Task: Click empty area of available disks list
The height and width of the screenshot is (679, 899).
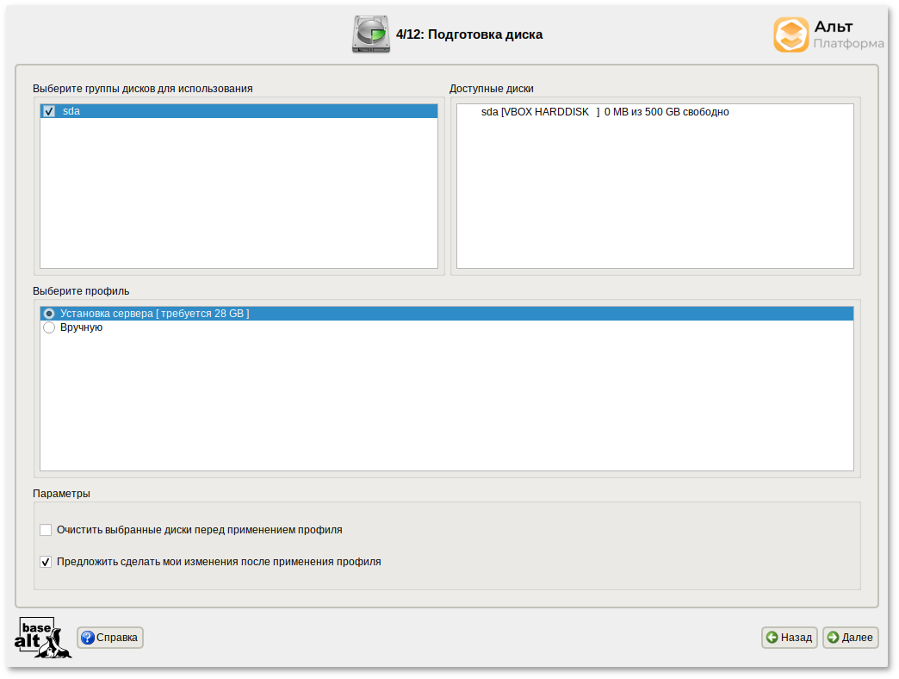Action: tap(654, 198)
